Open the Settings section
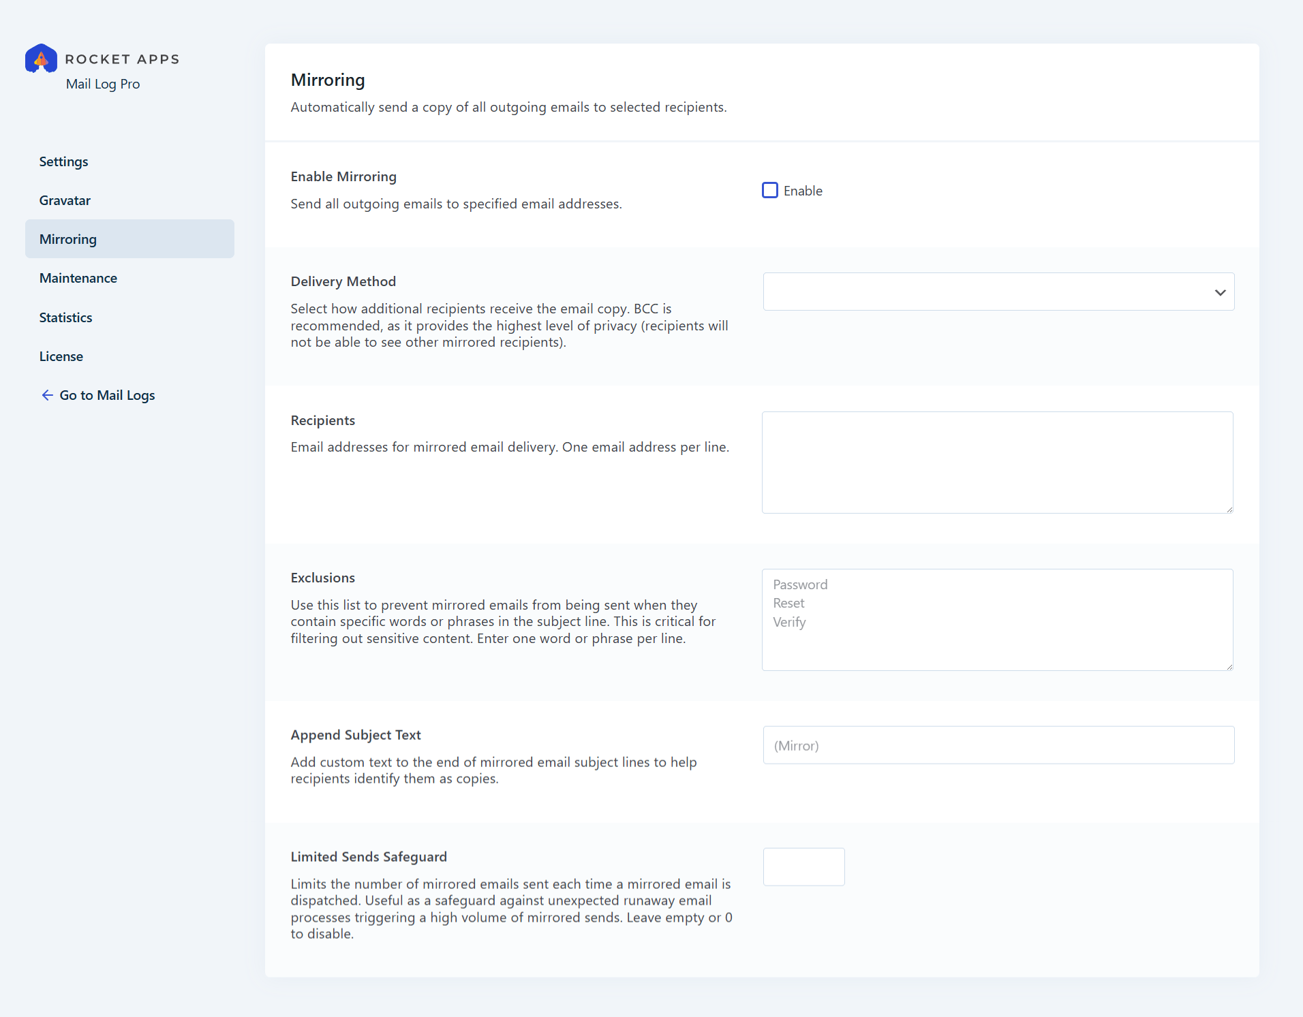This screenshot has width=1303, height=1017. [x=63, y=161]
